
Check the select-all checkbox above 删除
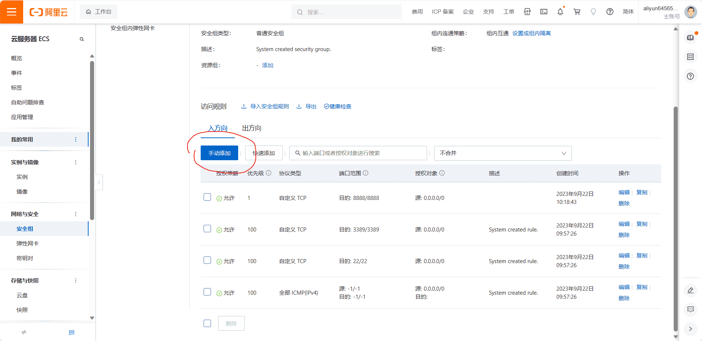(207, 323)
